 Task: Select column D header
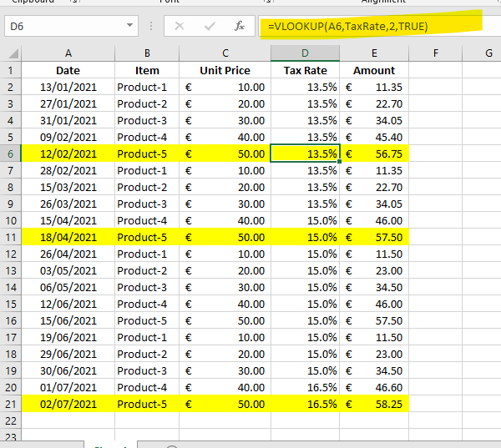coord(305,53)
